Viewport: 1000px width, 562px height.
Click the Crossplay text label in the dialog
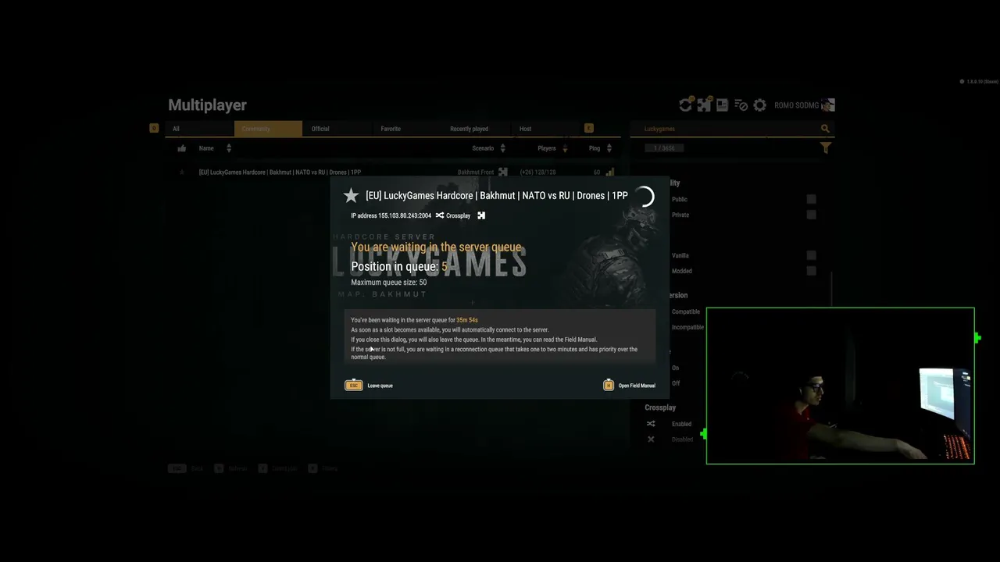pos(459,215)
